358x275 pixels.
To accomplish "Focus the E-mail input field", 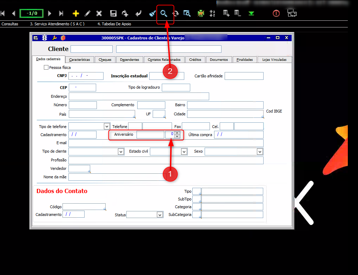I will [166, 143].
